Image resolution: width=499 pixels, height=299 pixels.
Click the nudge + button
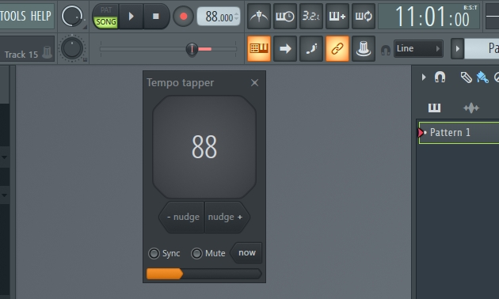point(227,217)
